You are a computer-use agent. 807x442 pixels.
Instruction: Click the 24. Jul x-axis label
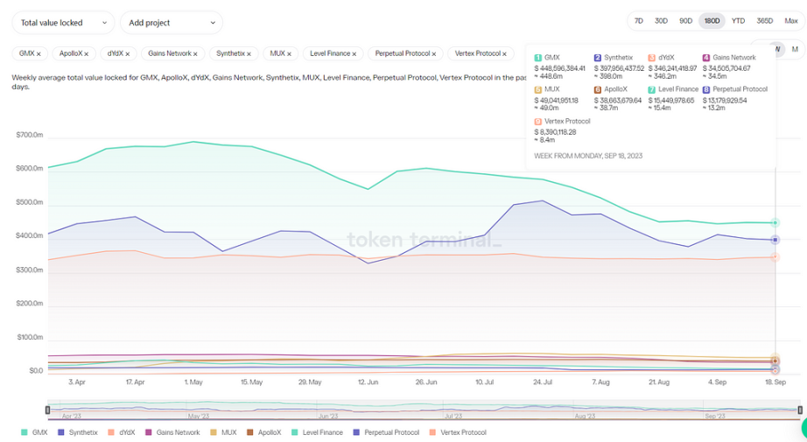pyautogui.click(x=543, y=382)
